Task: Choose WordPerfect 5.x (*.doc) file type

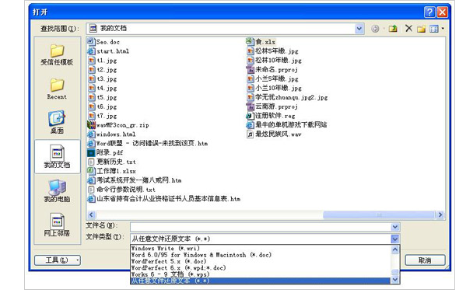Action: [261, 261]
